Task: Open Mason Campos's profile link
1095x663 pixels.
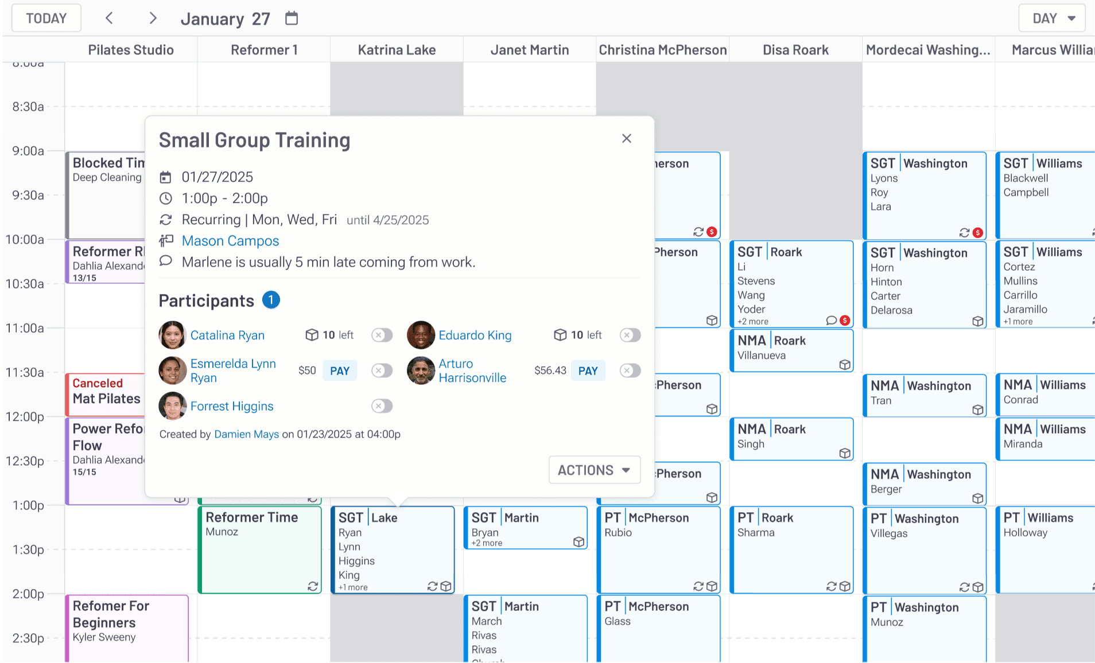Action: tap(230, 241)
